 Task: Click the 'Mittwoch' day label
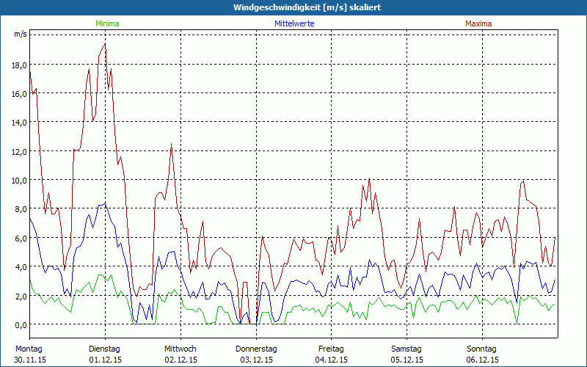(x=181, y=349)
